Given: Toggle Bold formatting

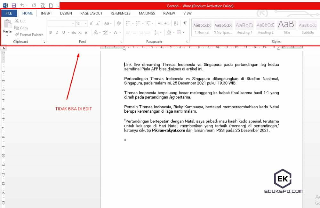Looking at the screenshot, I should pos(50,32).
